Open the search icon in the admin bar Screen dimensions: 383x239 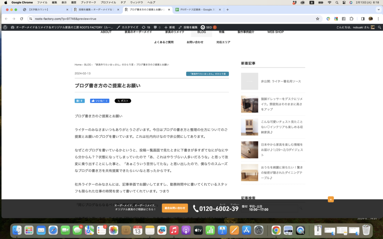tap(380, 27)
